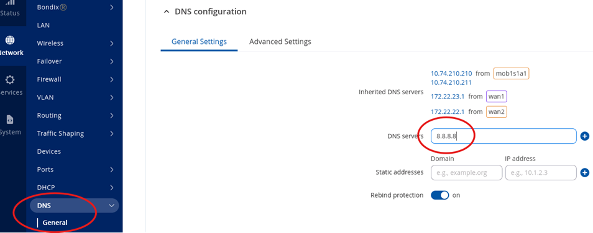593x233 pixels.
Task: Focus the DNS servers input field
Action: click(503, 136)
